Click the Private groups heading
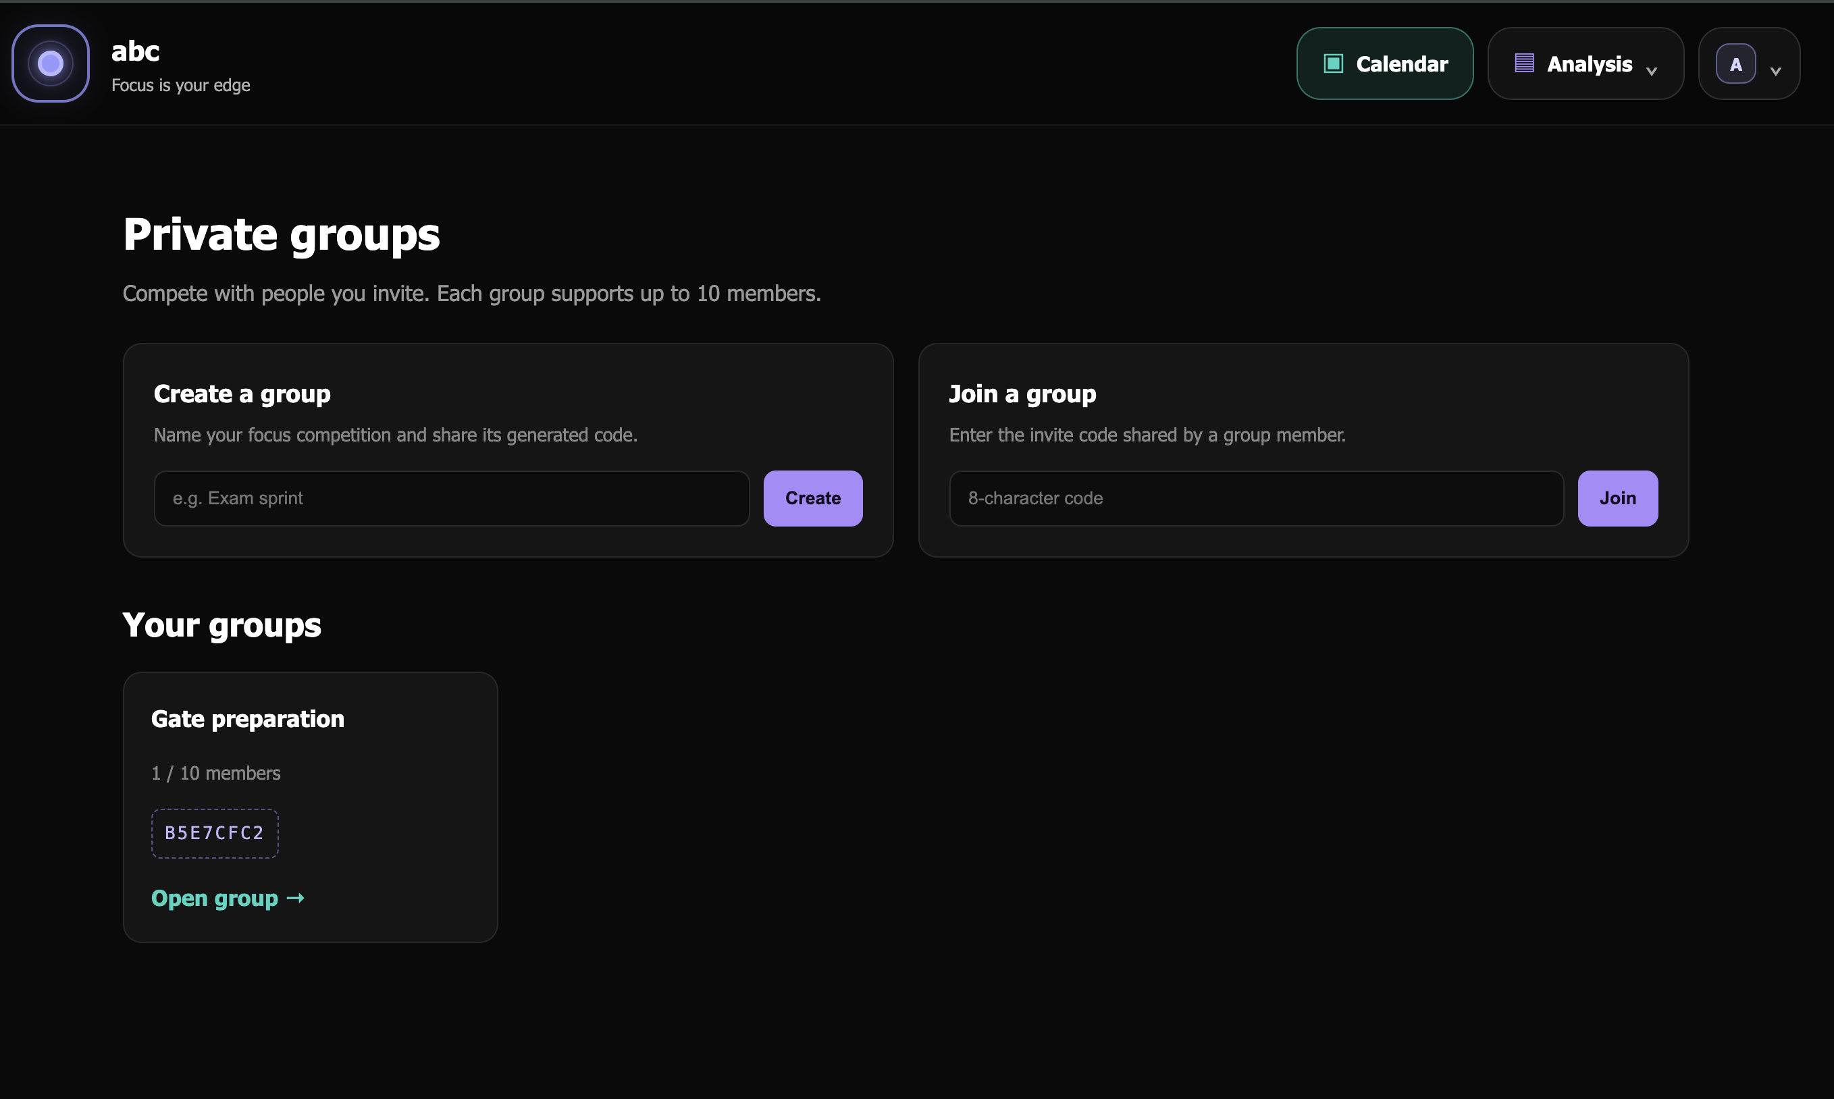1834x1099 pixels. pyautogui.click(x=282, y=235)
